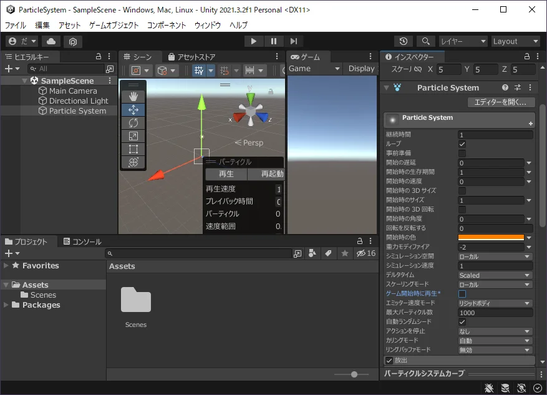Click the 再生 particle button
The image size is (547, 395).
pyautogui.click(x=226, y=173)
